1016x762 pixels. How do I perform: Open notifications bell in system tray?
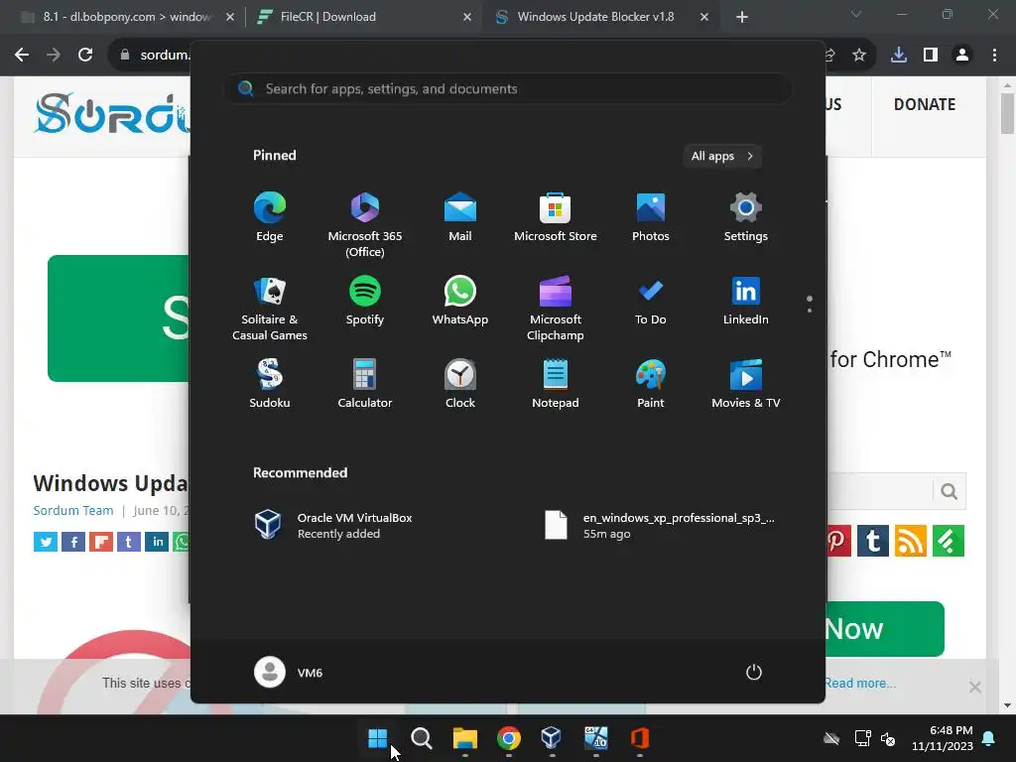[989, 738]
